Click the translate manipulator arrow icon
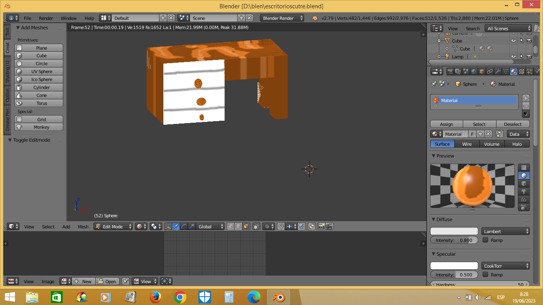543x305 pixels. 176,226
